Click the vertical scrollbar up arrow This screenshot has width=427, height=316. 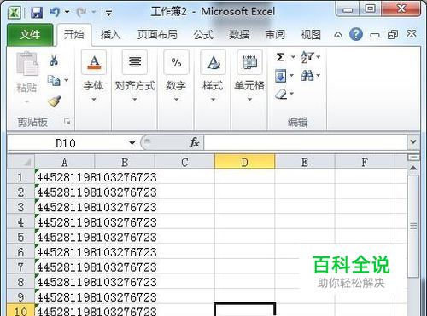click(x=413, y=168)
